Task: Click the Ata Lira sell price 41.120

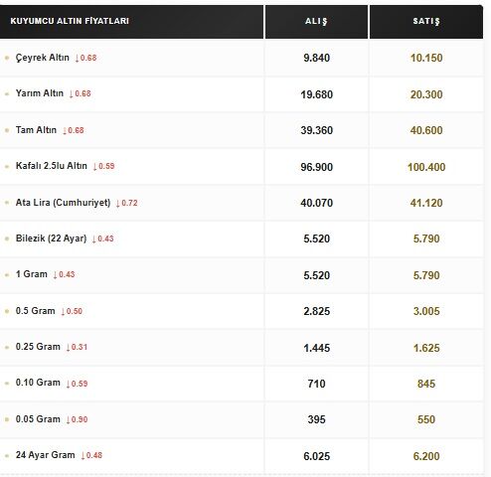Action: coord(426,203)
